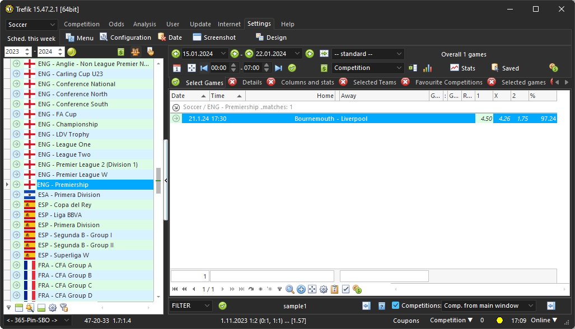575x329 pixels.
Task: Click the Coupons button in the status bar
Action: tap(406, 321)
